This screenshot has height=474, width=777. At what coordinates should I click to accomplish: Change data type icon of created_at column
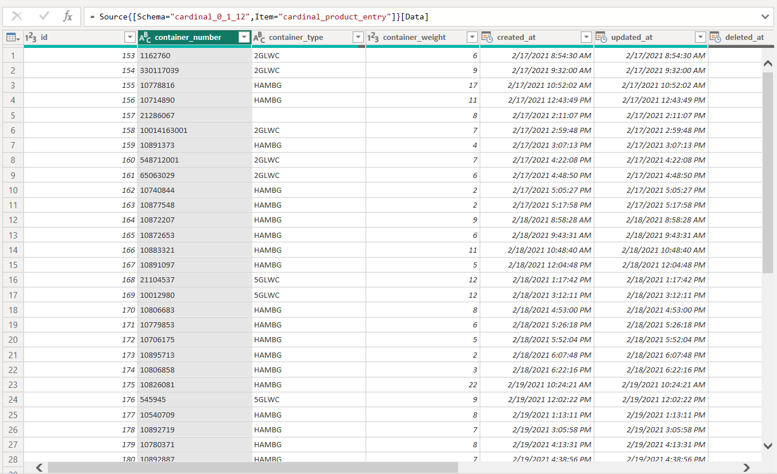(x=487, y=38)
